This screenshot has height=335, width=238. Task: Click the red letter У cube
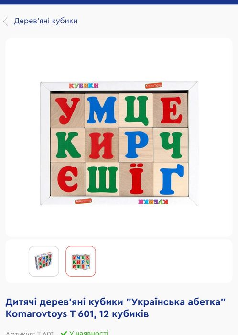pyautogui.click(x=67, y=111)
